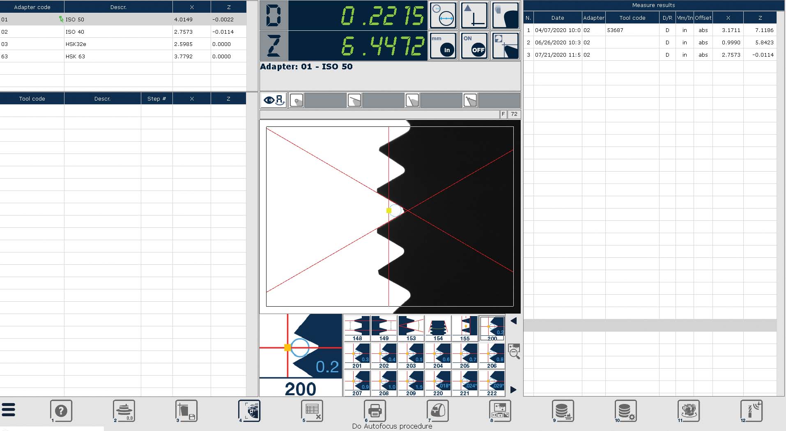
Task: Click the HSK 63 adapter row
Action: coord(123,56)
